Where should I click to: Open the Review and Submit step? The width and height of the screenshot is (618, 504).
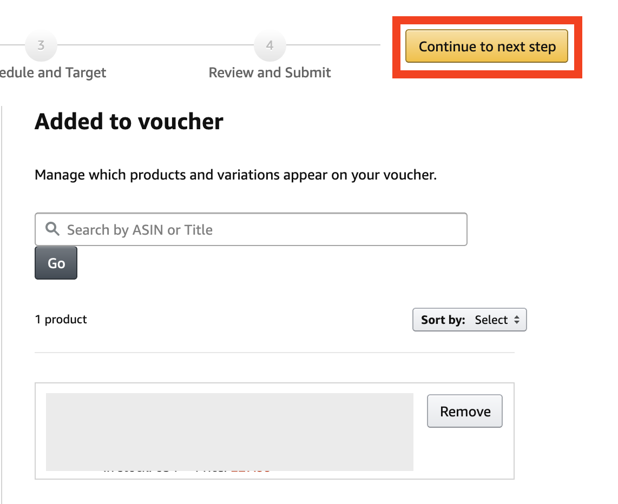tap(269, 72)
